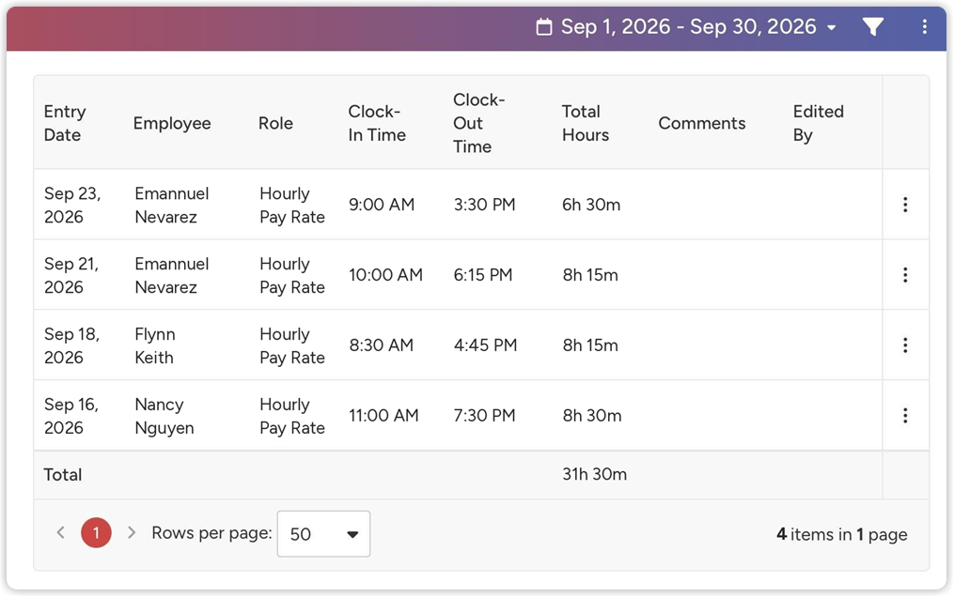Open row actions for Nancy Nguyen entry
This screenshot has width=954, height=597.
coord(905,416)
